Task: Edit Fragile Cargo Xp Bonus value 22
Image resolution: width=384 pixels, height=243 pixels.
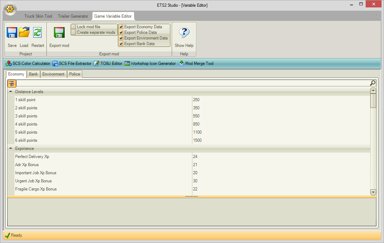Action: [x=281, y=189]
